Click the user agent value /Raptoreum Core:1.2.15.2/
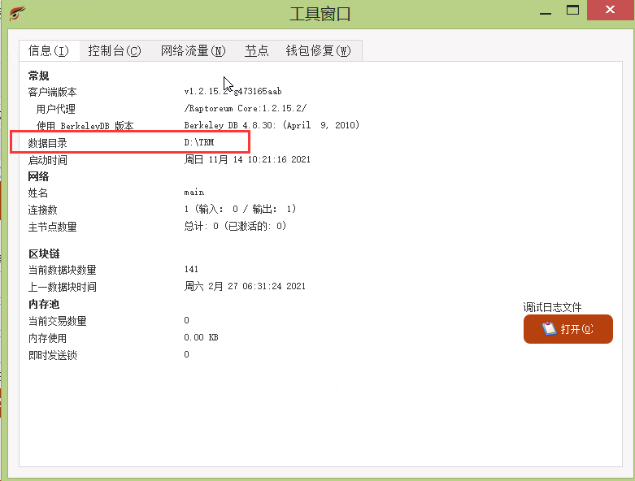The height and width of the screenshot is (481, 635). pyautogui.click(x=245, y=108)
